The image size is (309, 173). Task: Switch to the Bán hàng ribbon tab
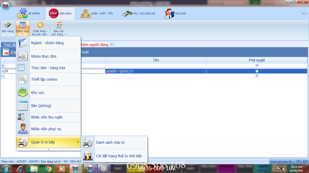(x=60, y=13)
